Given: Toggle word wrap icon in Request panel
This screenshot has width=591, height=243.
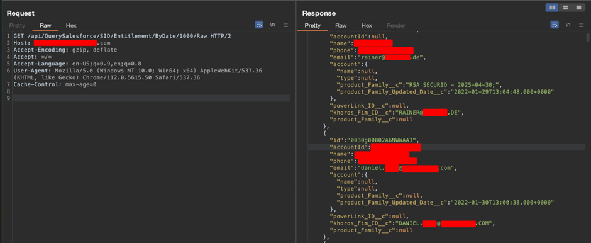Looking at the screenshot, I should 259,25.
